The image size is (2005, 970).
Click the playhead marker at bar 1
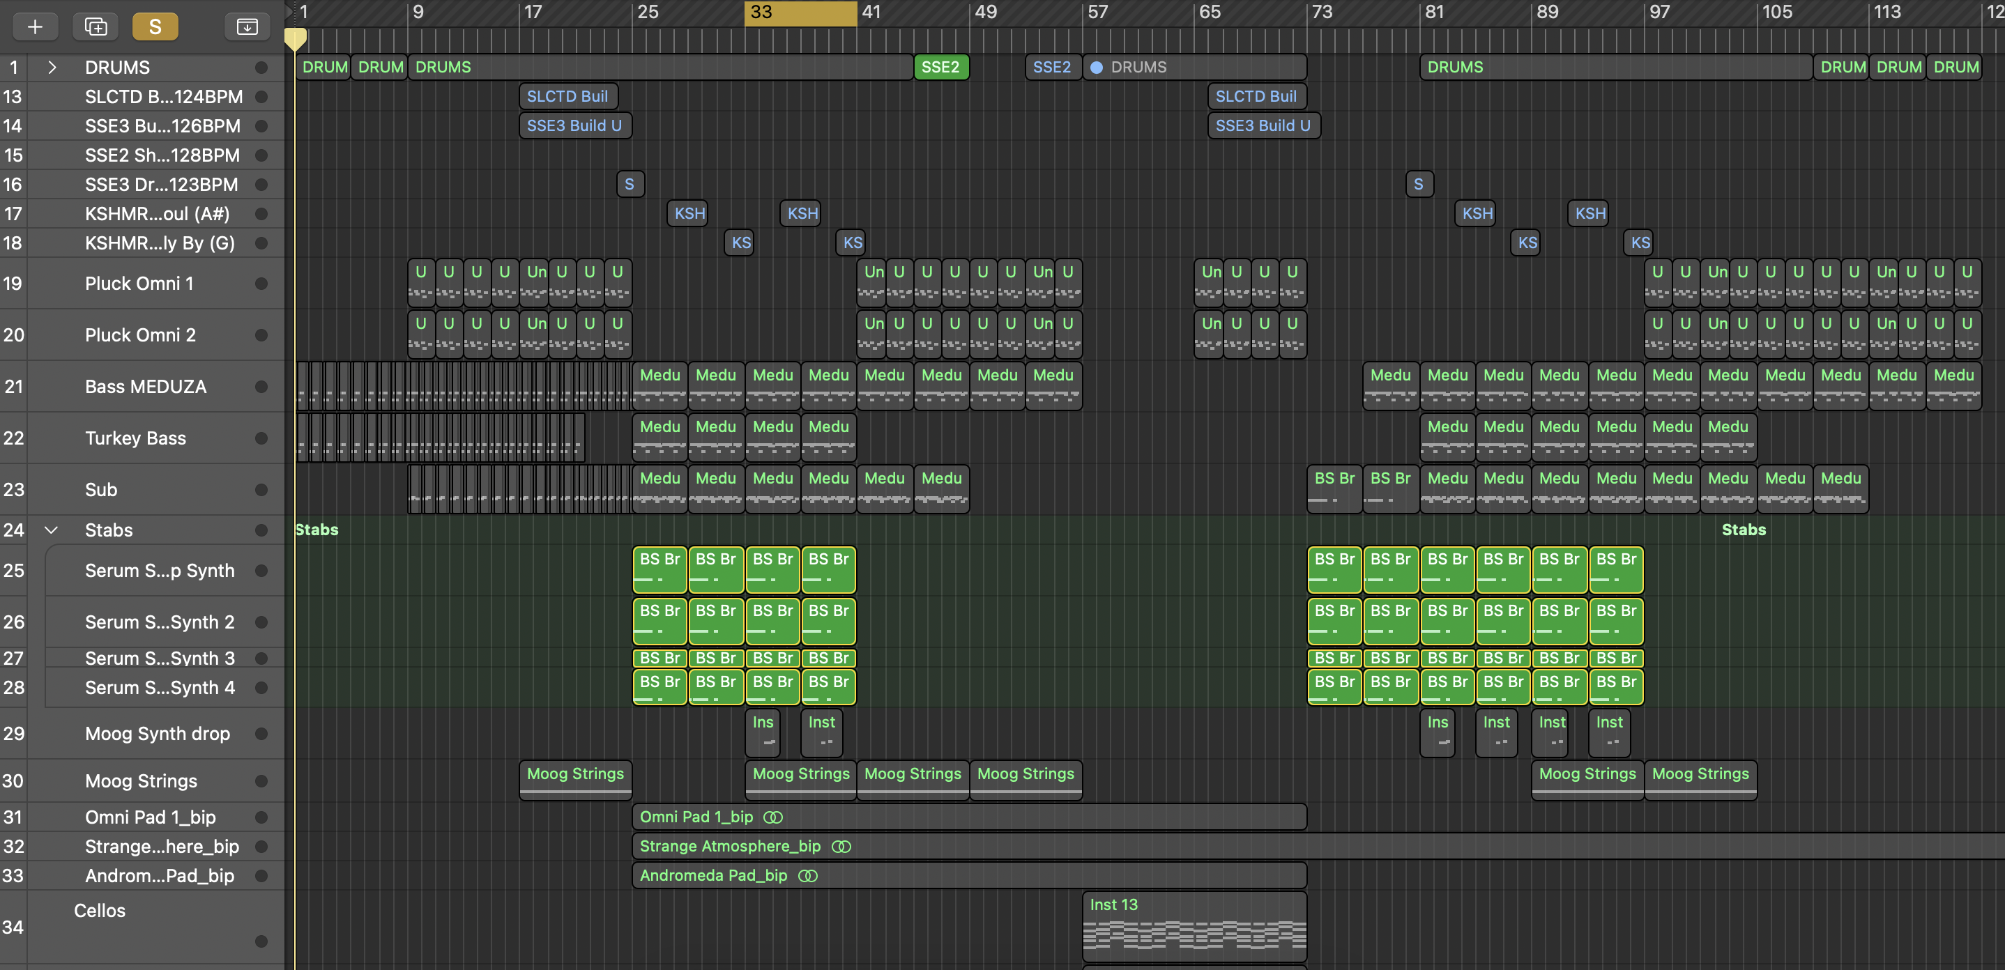tap(295, 39)
